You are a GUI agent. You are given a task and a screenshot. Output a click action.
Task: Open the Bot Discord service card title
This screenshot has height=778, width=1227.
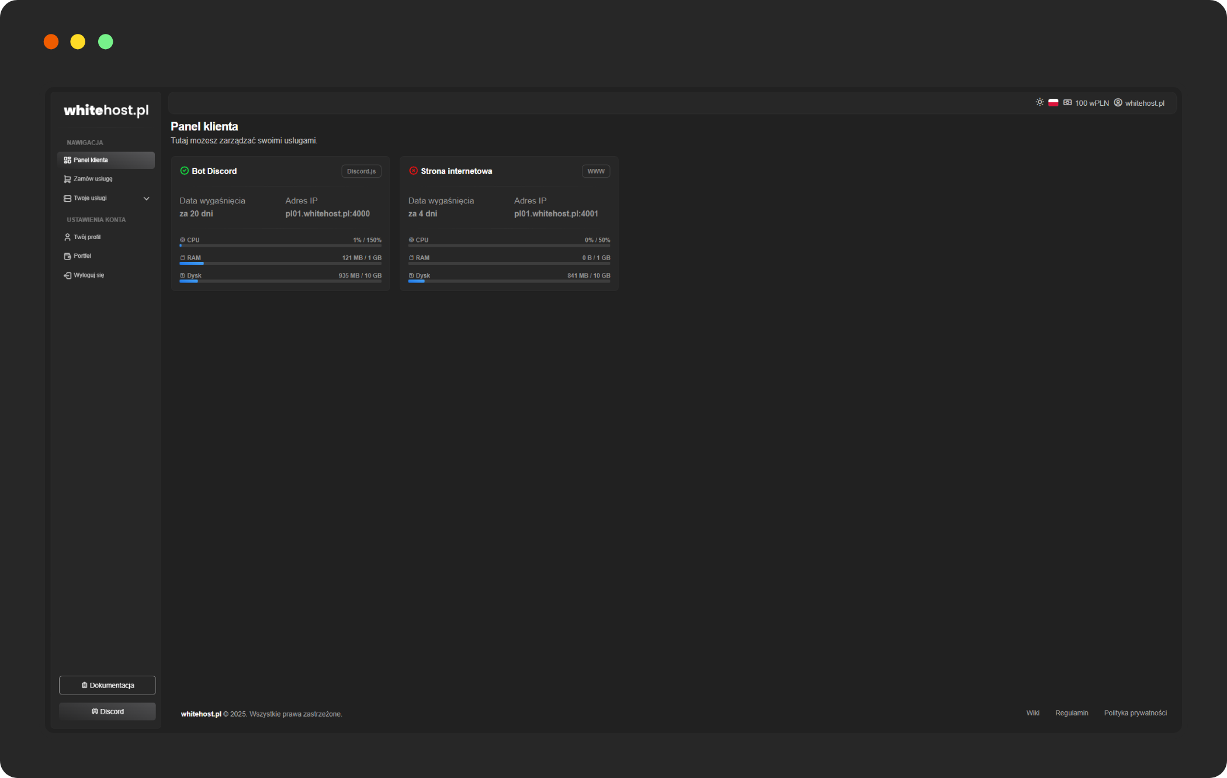pyautogui.click(x=214, y=171)
